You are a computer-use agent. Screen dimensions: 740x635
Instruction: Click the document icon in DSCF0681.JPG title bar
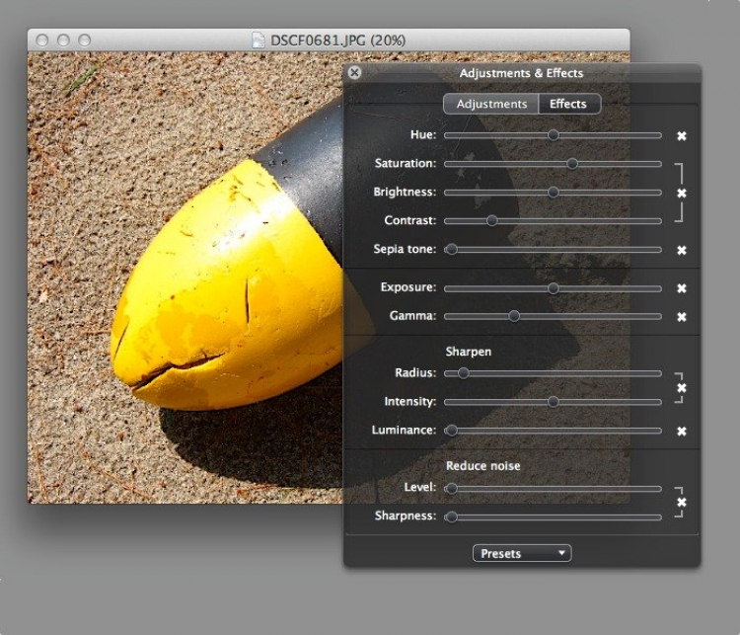(259, 40)
